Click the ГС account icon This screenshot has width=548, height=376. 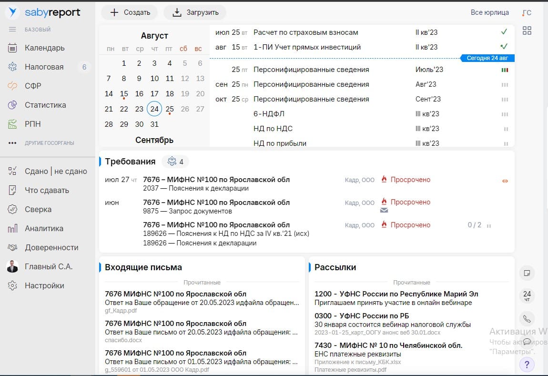(x=527, y=13)
